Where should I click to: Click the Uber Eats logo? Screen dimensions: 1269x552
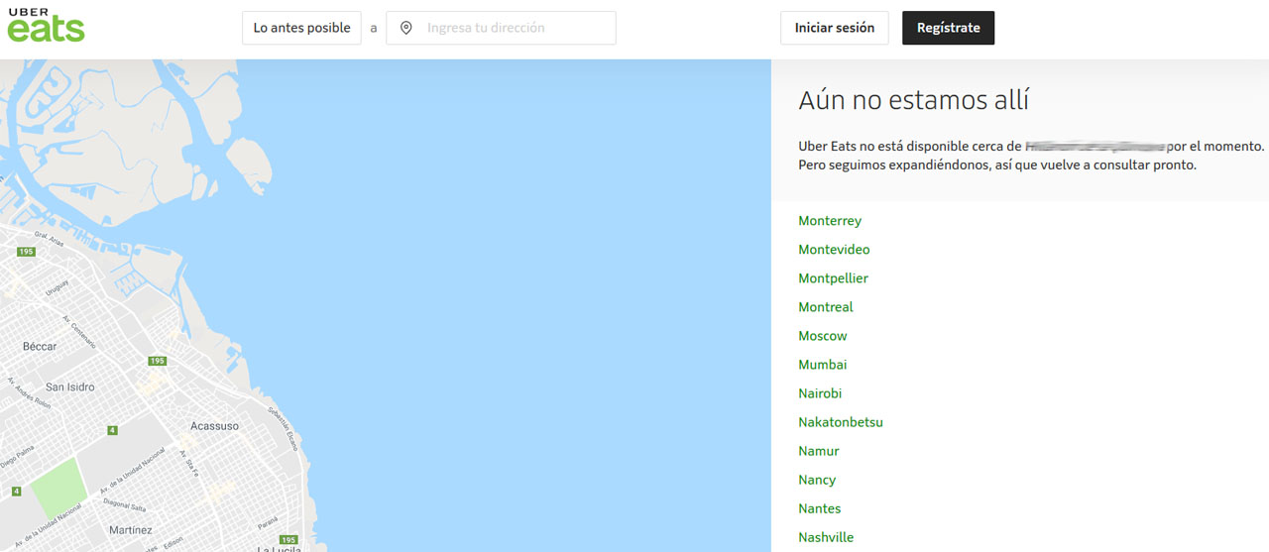click(46, 25)
